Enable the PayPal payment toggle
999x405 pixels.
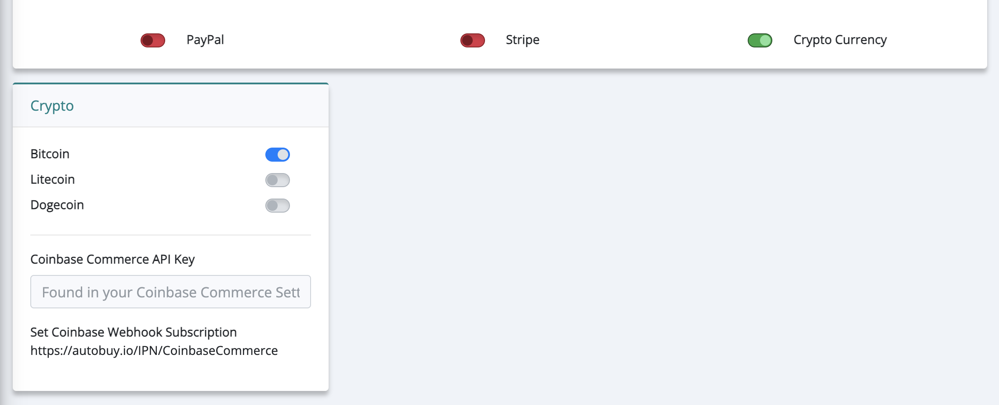click(x=153, y=40)
